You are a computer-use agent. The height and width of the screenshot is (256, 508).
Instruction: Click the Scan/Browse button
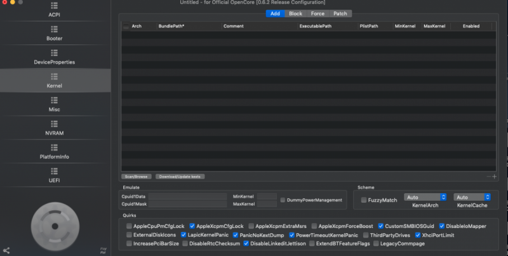pyautogui.click(x=136, y=177)
